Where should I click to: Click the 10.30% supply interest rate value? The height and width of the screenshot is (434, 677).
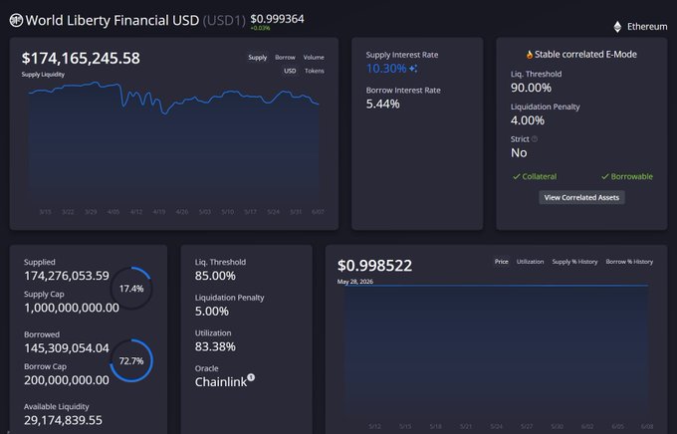point(386,69)
